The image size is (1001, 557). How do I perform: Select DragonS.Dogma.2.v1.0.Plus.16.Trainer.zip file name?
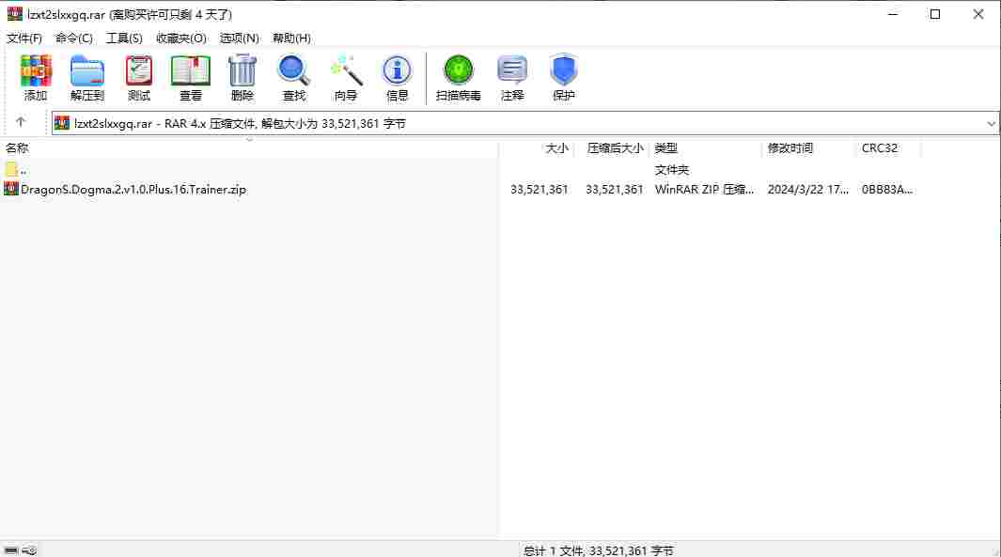coord(133,190)
